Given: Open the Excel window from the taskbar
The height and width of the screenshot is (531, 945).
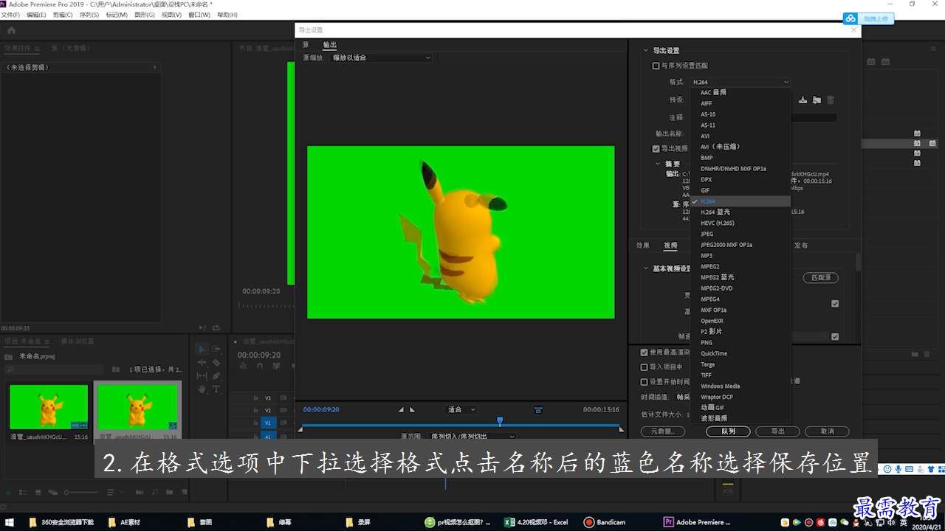Looking at the screenshot, I should point(536,522).
